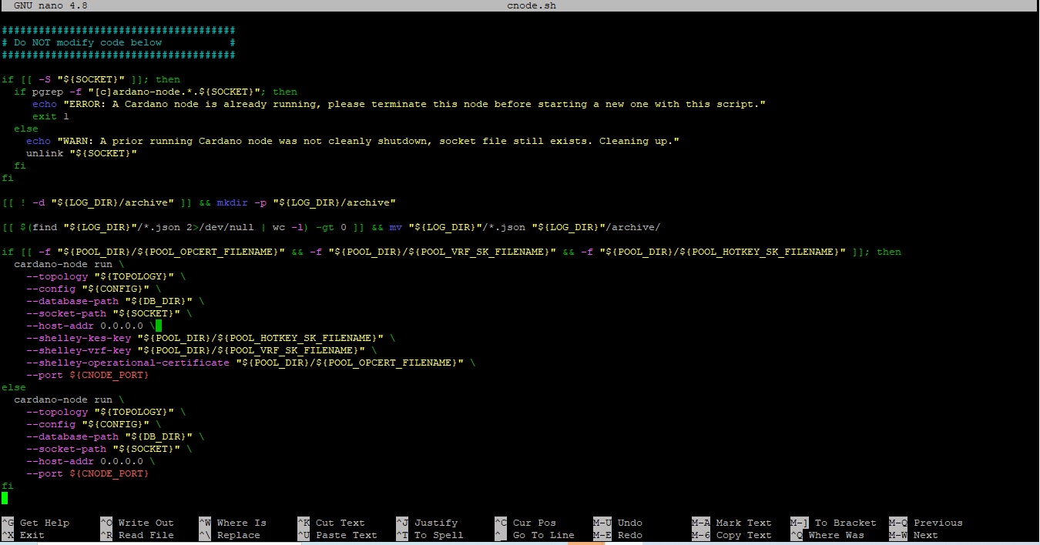Viewport: 1040px width, 545px height.
Task: Click the Cut Text shortcut
Action: click(331, 523)
